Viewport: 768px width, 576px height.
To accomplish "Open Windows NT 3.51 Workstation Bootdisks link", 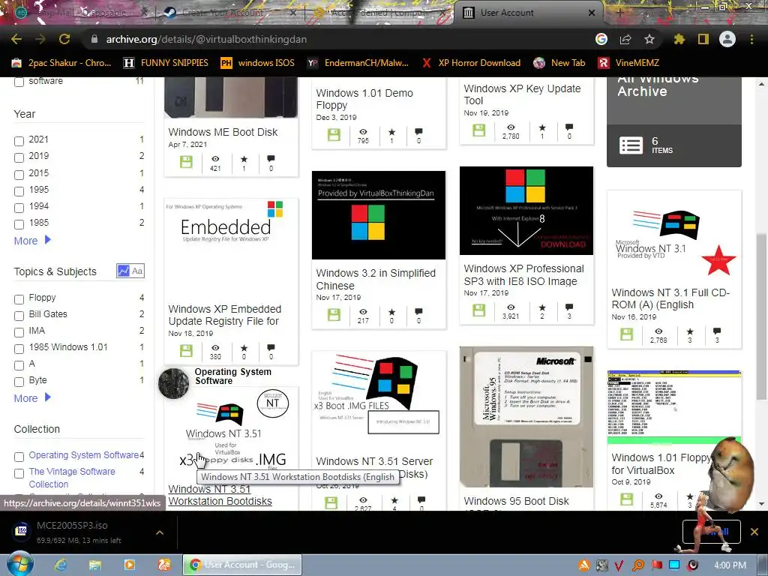I will pyautogui.click(x=220, y=495).
